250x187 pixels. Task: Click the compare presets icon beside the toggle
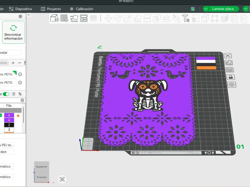pos(20,94)
